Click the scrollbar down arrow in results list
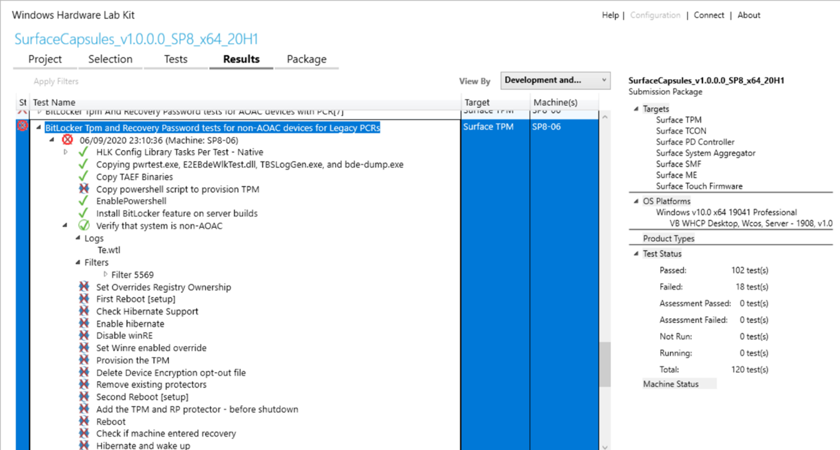Screen dimensions: 840x450 tap(605, 446)
